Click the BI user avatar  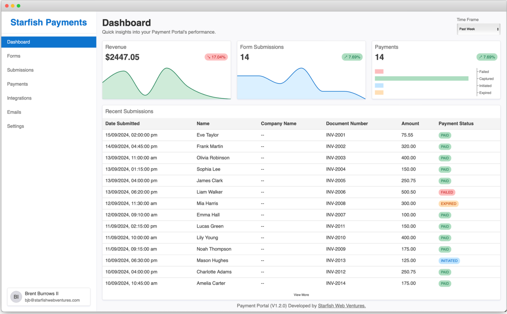tap(16, 297)
